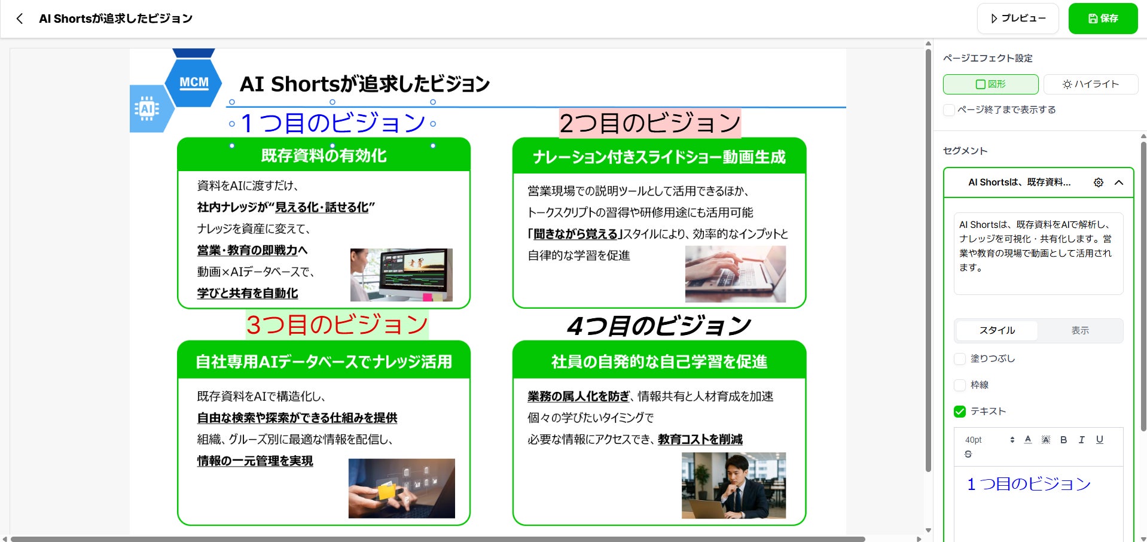The height and width of the screenshot is (542, 1147).
Task: Toggle strikethrough formatting
Action: tap(968, 455)
